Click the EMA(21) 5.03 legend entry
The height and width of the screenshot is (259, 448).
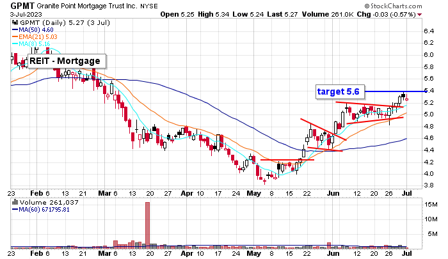[x=35, y=37]
